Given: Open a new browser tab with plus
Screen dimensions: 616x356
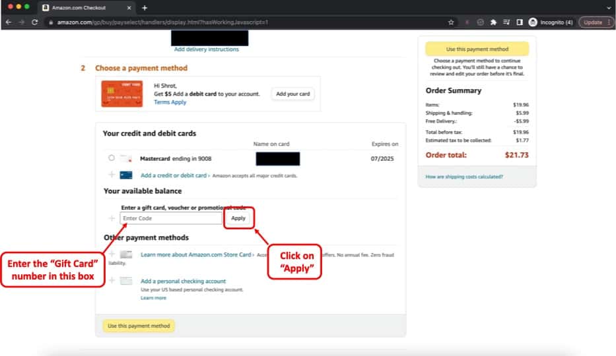Looking at the screenshot, I should [145, 8].
